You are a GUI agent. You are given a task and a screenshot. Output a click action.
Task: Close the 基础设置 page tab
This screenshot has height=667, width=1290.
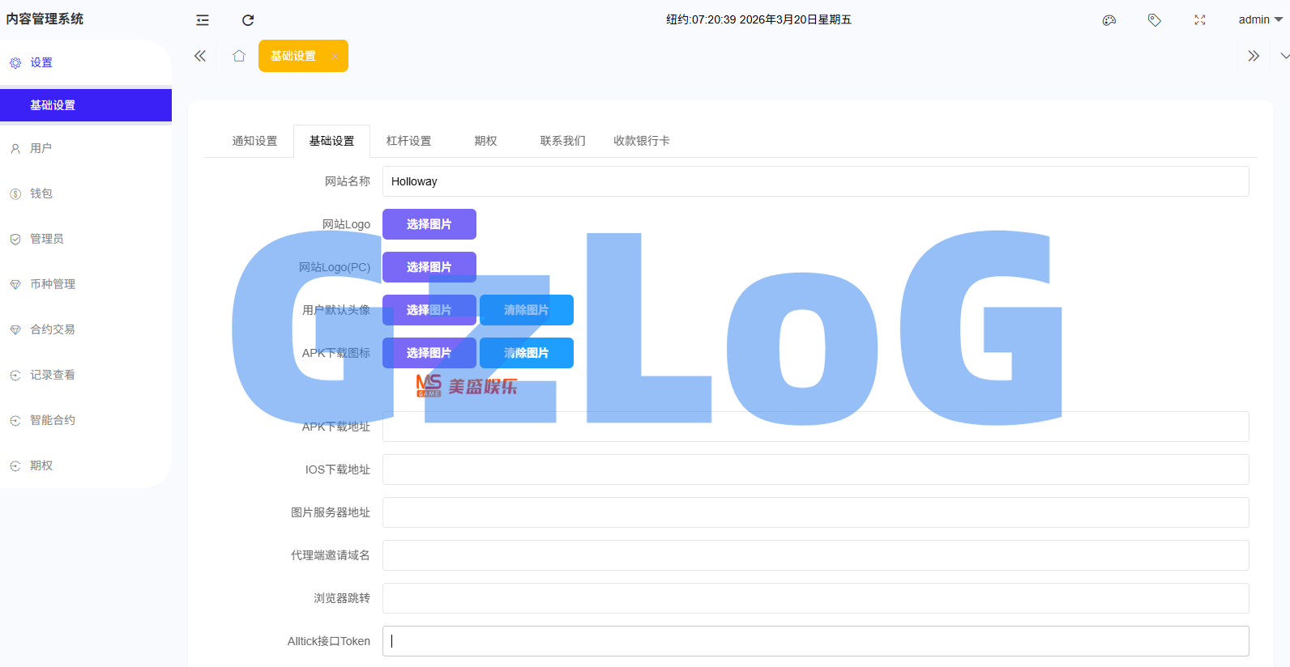click(335, 56)
